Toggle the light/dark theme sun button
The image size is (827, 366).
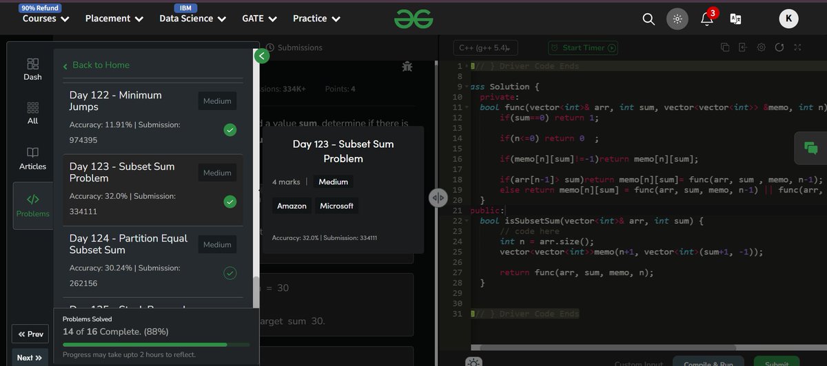(x=677, y=19)
